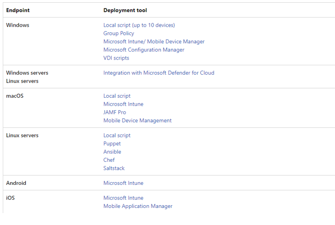Open the Chef link

pyautogui.click(x=109, y=160)
